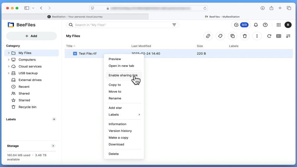Image resolution: width=297 pixels, height=167 pixels.
Task: Select Preview in context menu
Action: point(124,59)
